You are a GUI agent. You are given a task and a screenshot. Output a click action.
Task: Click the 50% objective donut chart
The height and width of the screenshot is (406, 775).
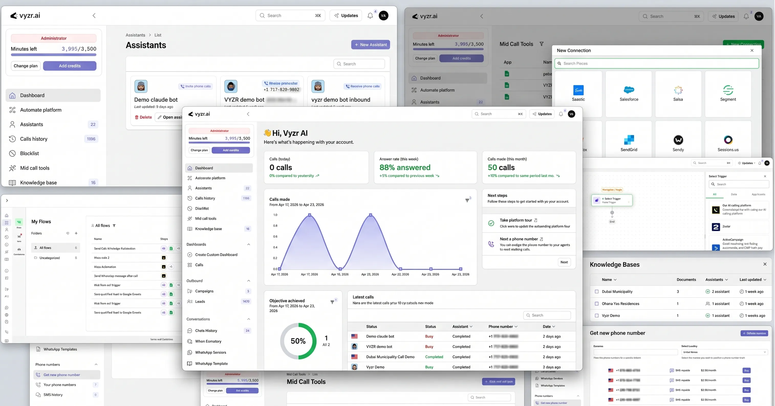(298, 341)
